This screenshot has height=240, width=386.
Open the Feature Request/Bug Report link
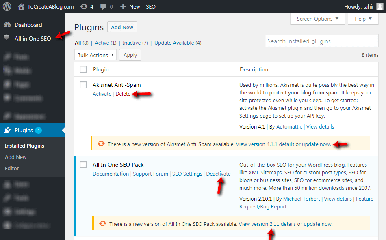(x=306, y=203)
